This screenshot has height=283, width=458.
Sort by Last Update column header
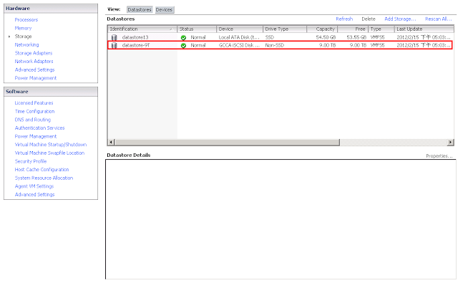[424, 29]
